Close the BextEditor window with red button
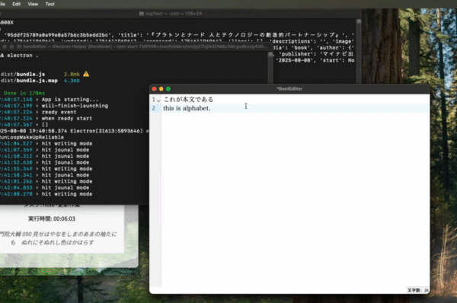The width and height of the screenshot is (457, 303). click(155, 89)
